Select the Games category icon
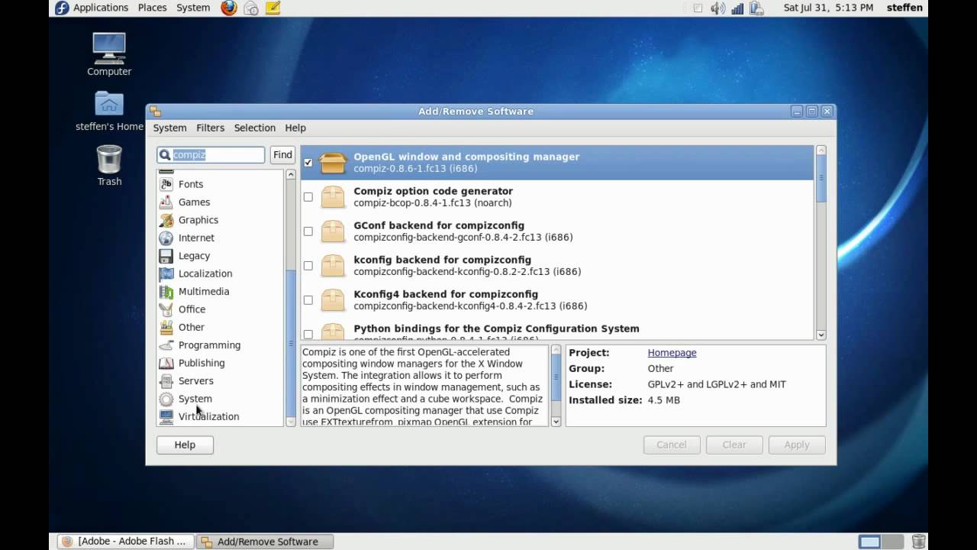977x550 pixels. (166, 202)
